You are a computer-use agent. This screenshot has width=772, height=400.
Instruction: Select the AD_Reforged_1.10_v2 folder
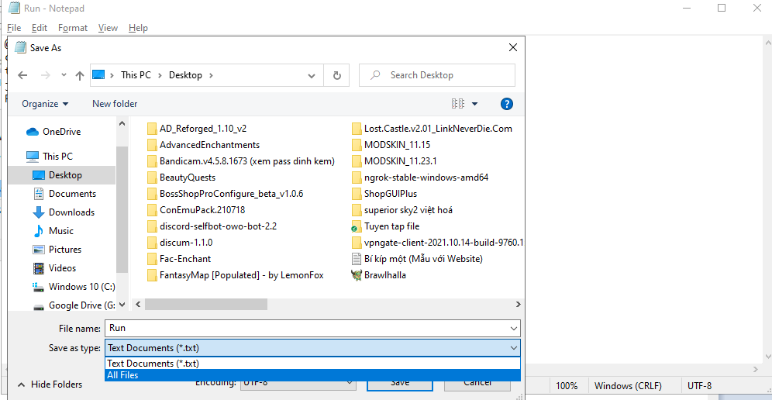197,129
